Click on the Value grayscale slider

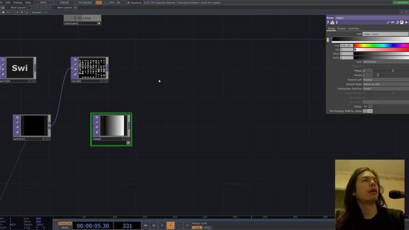(x=382, y=54)
